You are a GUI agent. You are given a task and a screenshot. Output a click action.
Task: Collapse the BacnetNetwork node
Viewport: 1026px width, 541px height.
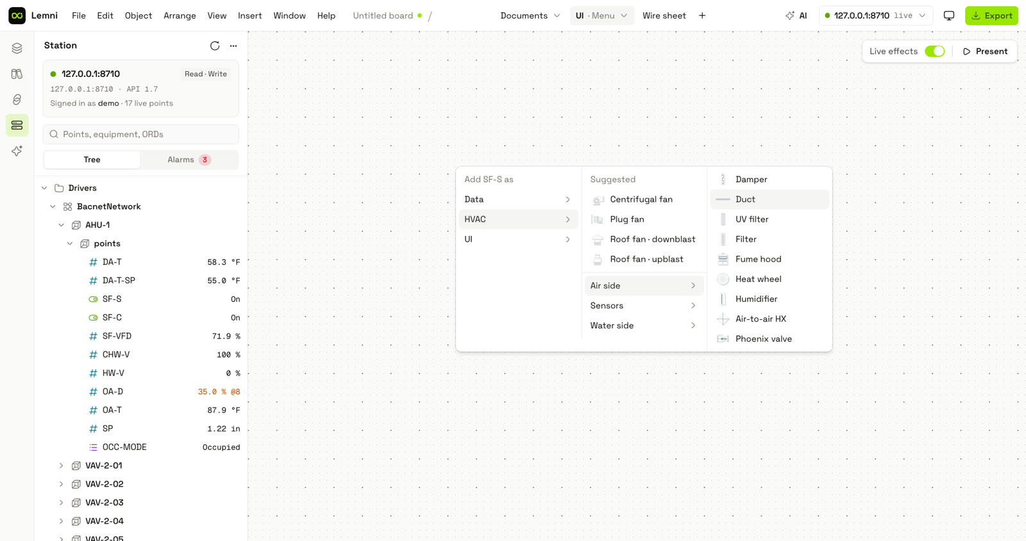(53, 206)
